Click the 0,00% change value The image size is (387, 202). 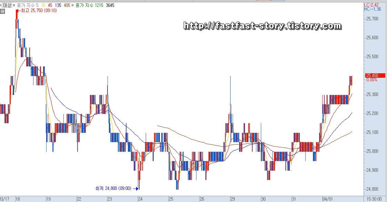pos(372,80)
